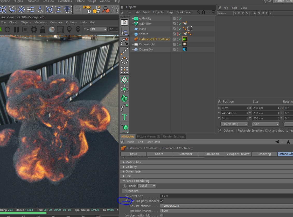Click the clay mode sphere icon
This screenshot has width=293, height=217.
pos(52,30)
